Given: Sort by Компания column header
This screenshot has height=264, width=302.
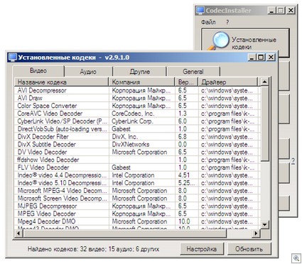Looking at the screenshot, I should (x=141, y=82).
